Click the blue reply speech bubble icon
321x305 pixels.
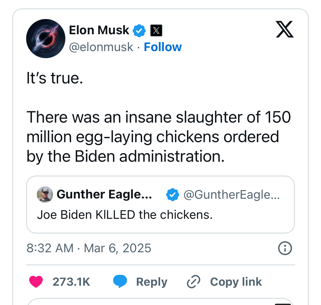click(x=120, y=281)
